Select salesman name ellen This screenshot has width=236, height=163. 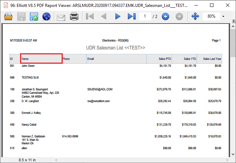(24, 148)
